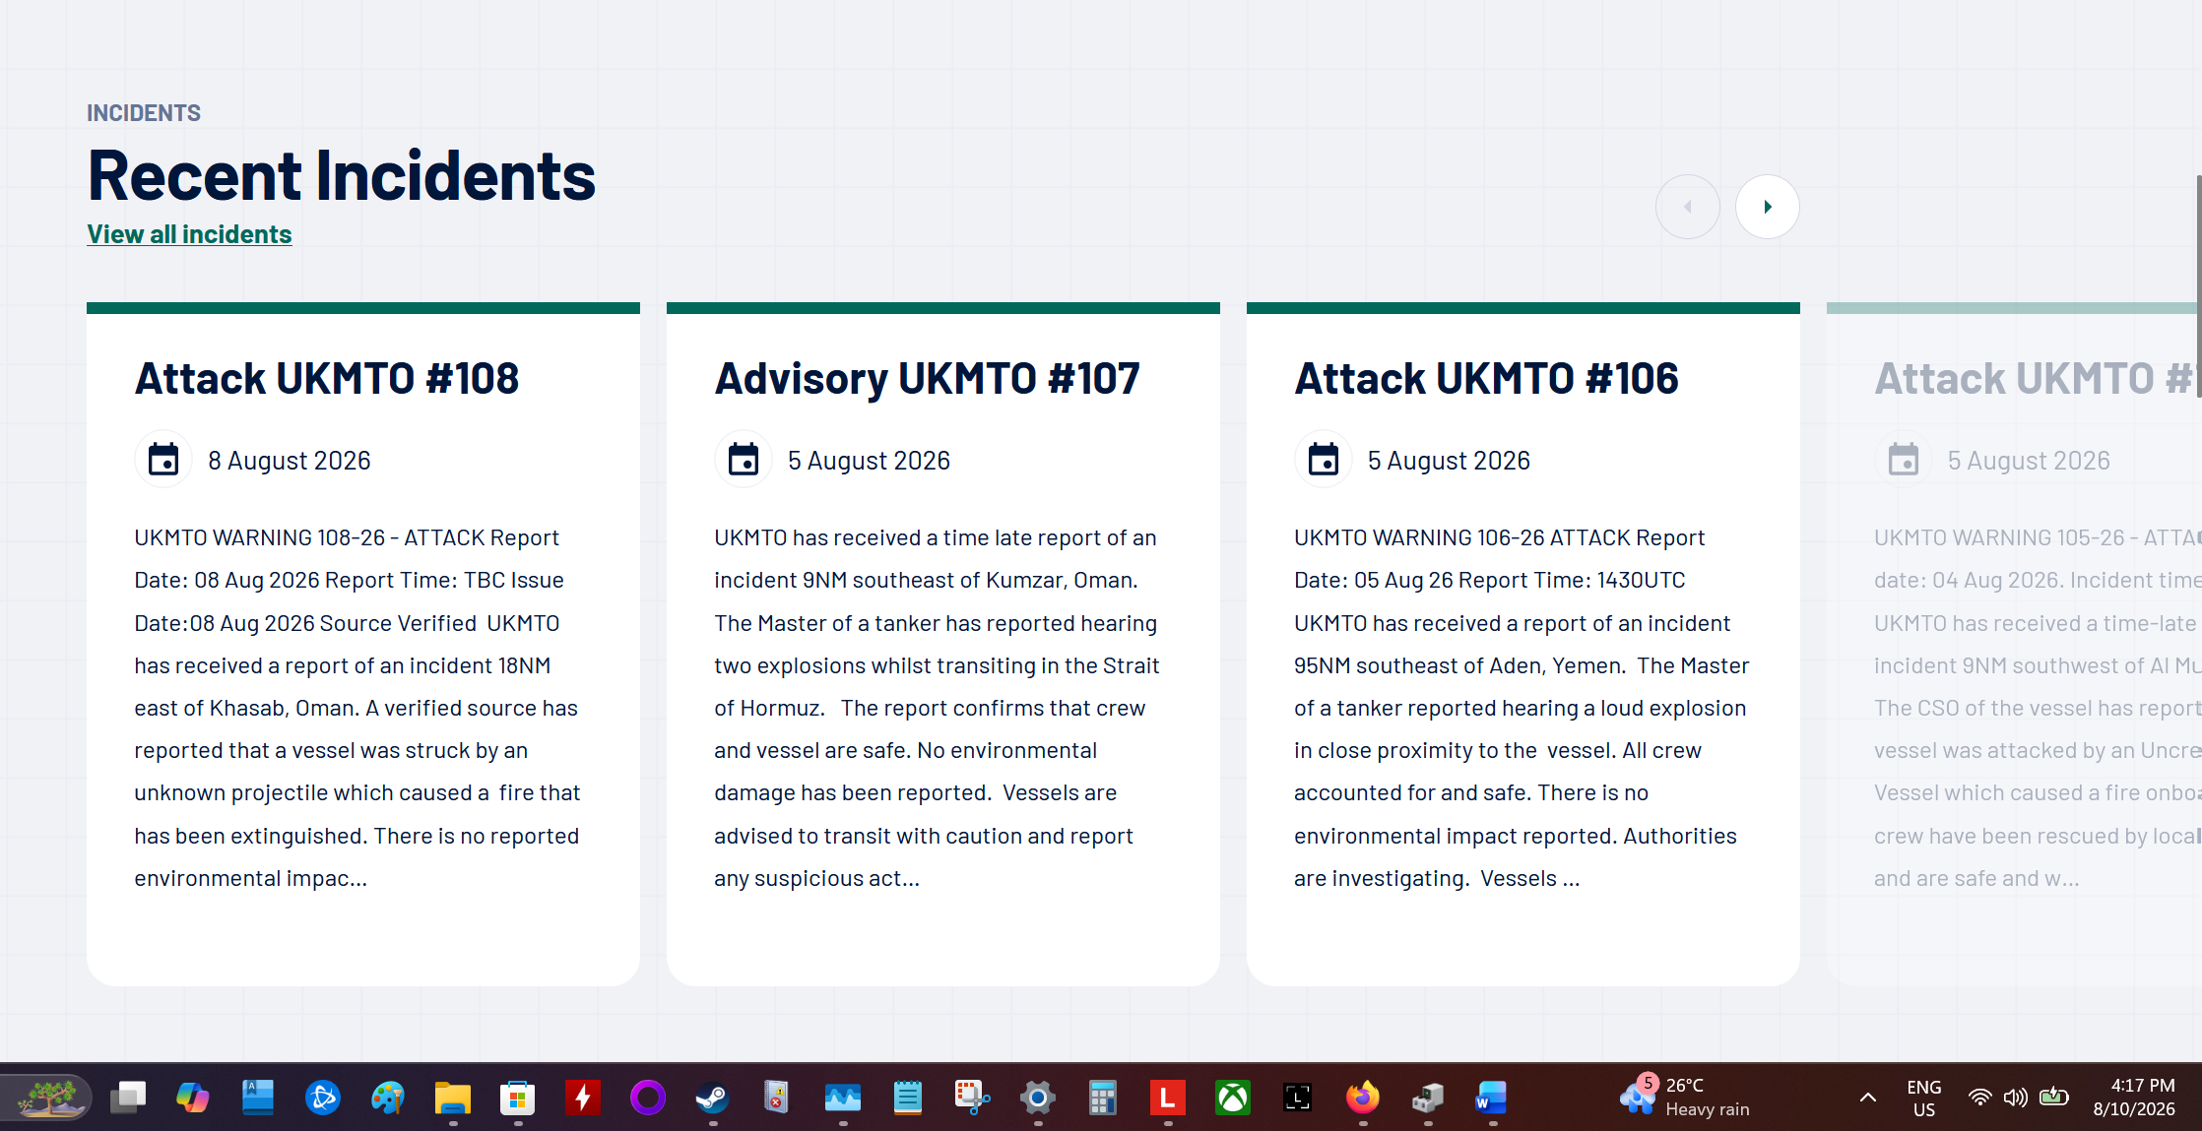This screenshot has width=2202, height=1131.
Task: Open the Attack UKMTO #106 incident title
Action: 1486,379
